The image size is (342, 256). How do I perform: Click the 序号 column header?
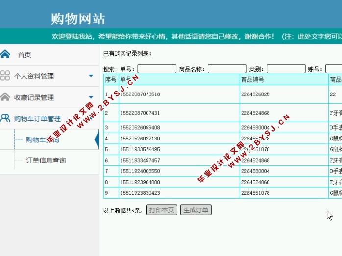tap(111, 80)
